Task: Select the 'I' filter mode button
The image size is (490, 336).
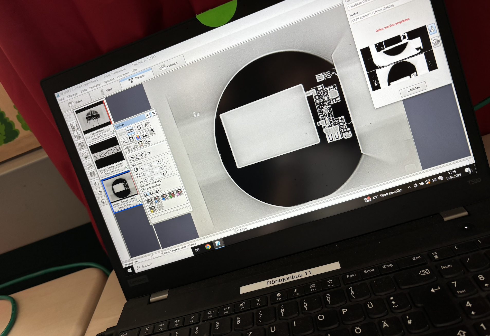Action: pyautogui.click(x=147, y=194)
